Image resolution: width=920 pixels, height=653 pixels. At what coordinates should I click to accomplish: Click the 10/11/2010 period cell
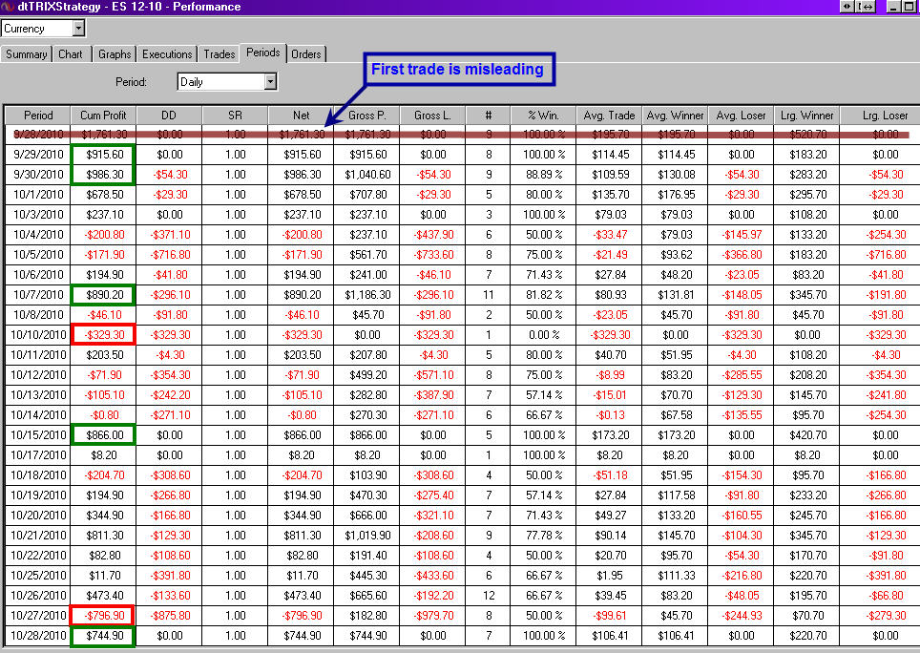pyautogui.click(x=38, y=354)
